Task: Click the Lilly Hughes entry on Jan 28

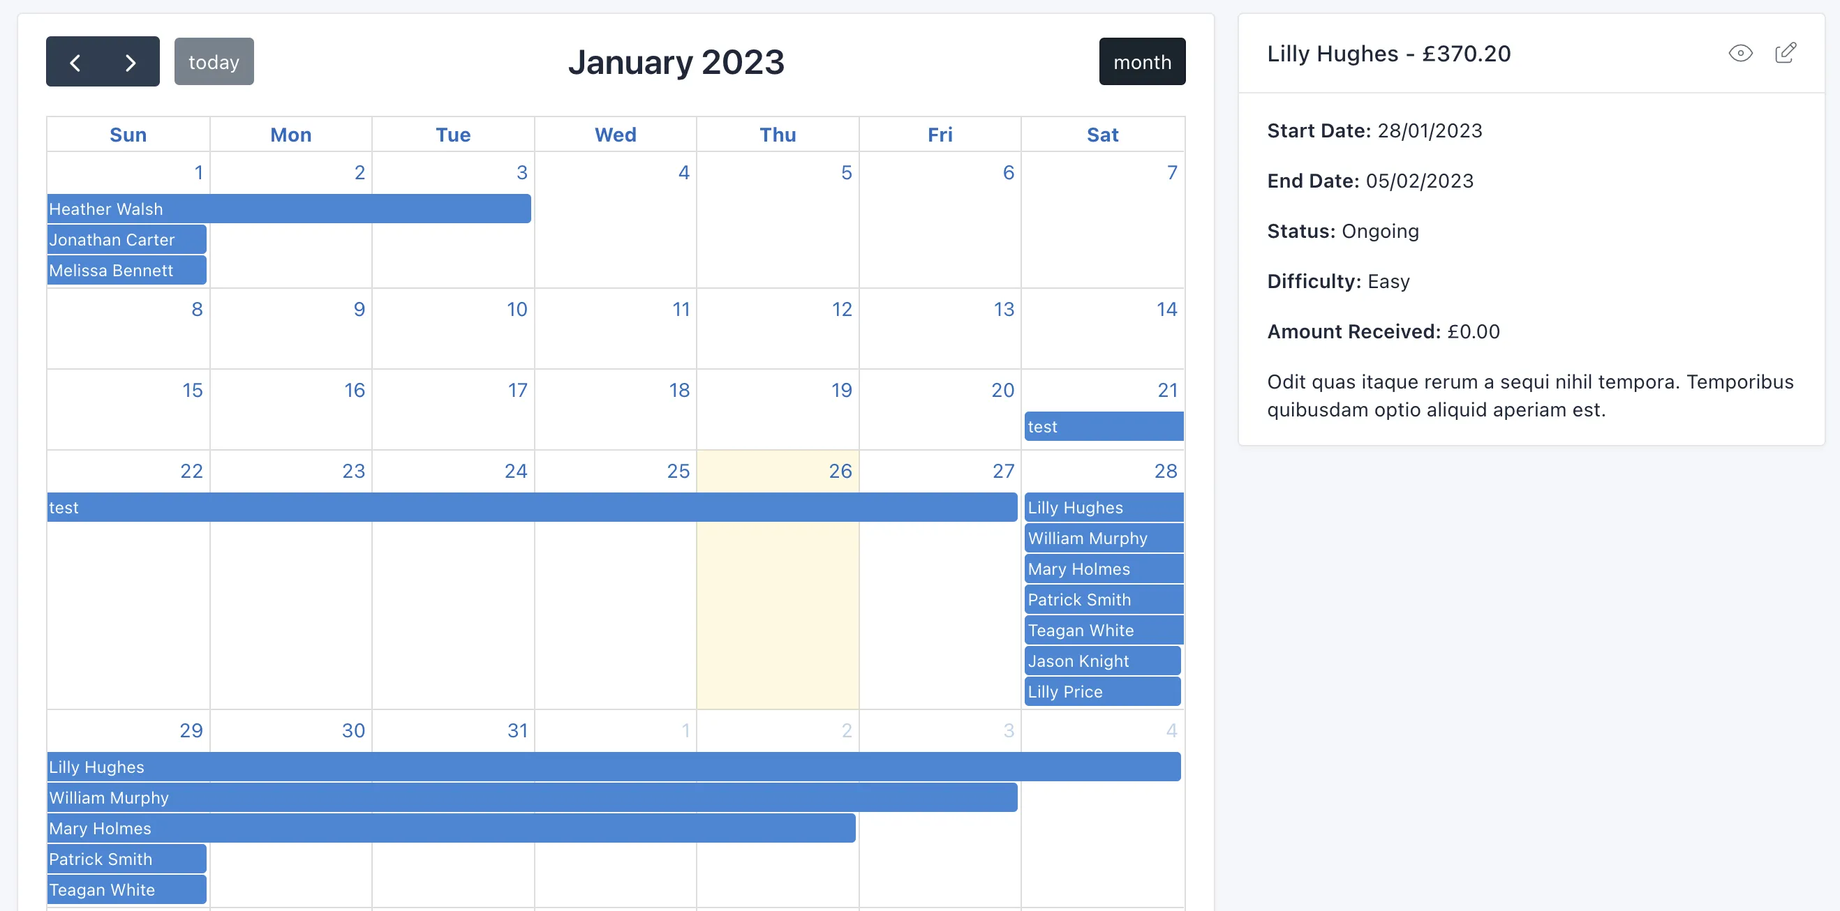Action: (1101, 506)
